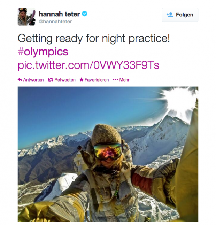Open the @hannahteter handle link
Screen dimensions: 216x225
55,22
